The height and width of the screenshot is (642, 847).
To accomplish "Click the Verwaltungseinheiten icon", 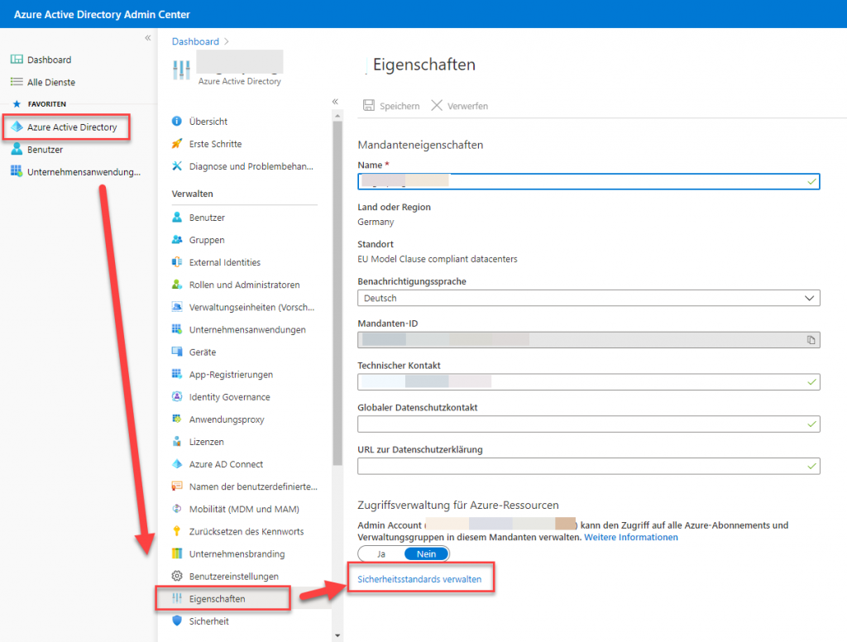I will (177, 307).
